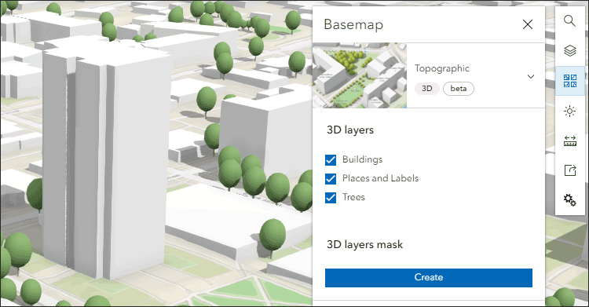Click the beta tag badge
The width and height of the screenshot is (589, 307).
coord(459,89)
